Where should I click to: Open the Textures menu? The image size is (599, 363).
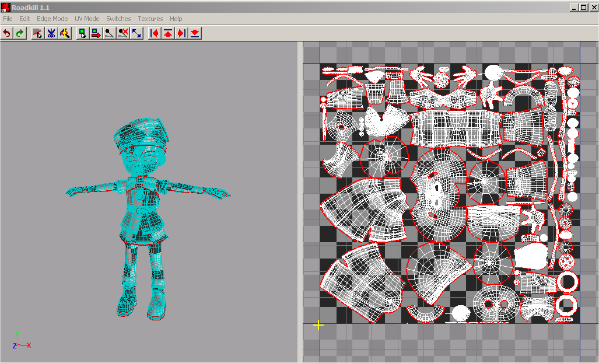[150, 18]
